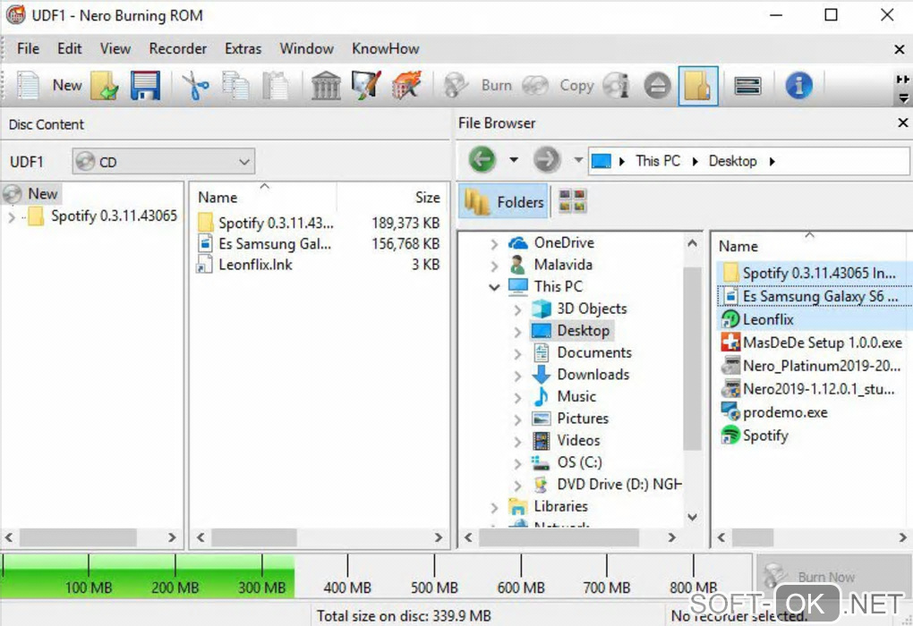Open the bank building toolbar icon
This screenshot has height=626, width=913.
[326, 86]
